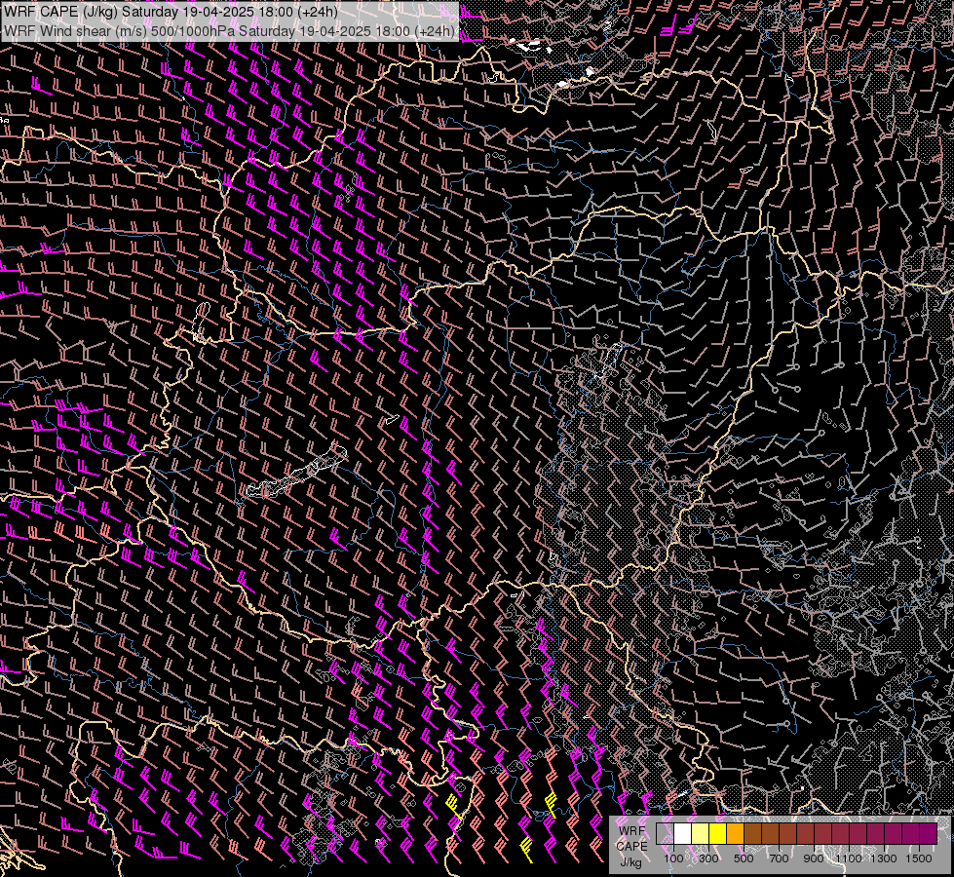Click the transparent first legend swatch
The height and width of the screenshot is (877, 954).
665,834
